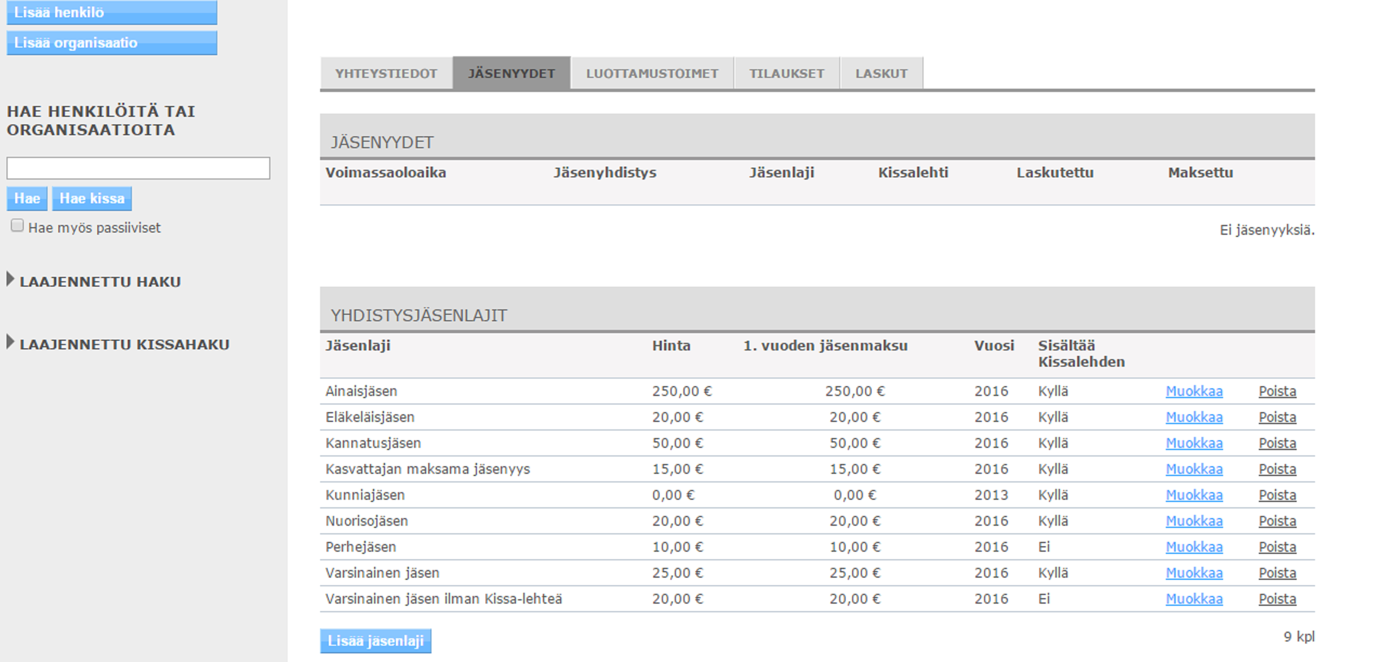Focus the person or organisation search field

point(138,168)
